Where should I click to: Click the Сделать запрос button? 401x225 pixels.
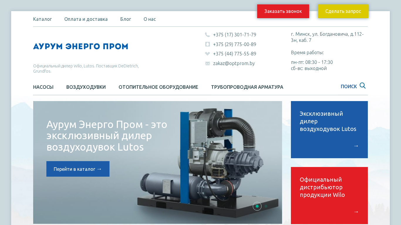coord(343,11)
